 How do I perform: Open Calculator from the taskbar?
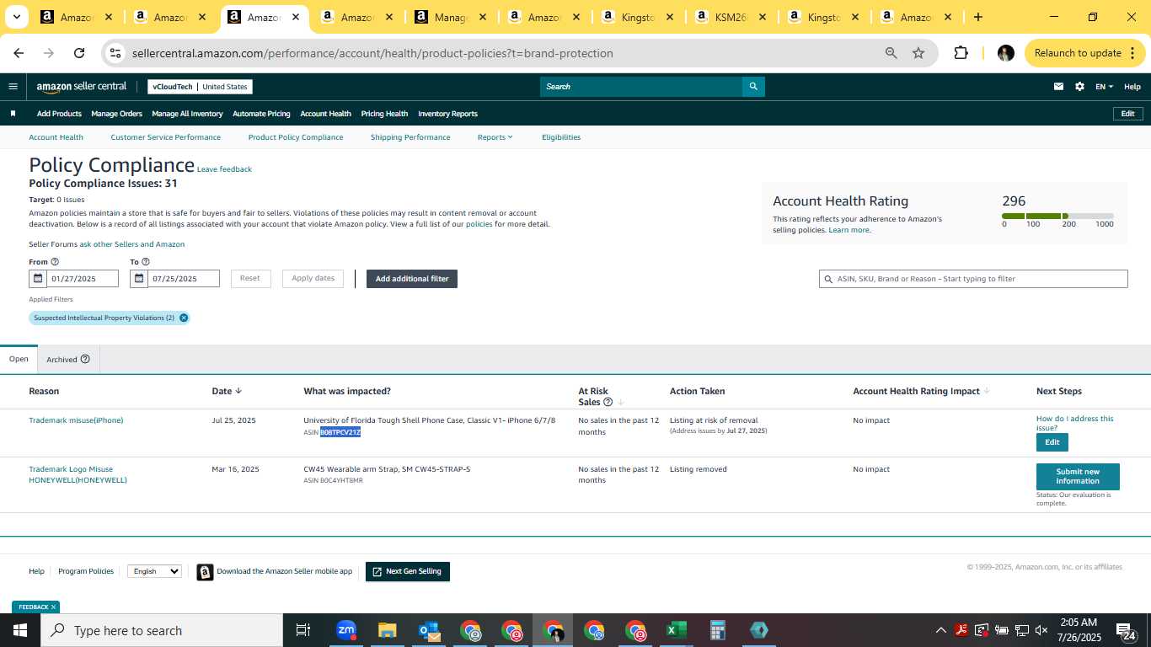click(x=717, y=630)
